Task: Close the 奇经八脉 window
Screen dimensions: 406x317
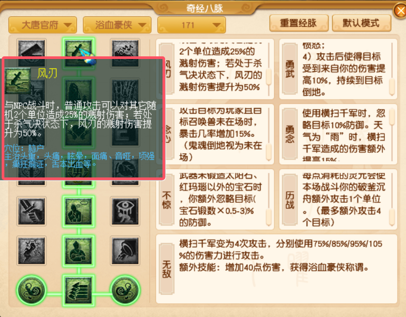Action: click(x=400, y=11)
